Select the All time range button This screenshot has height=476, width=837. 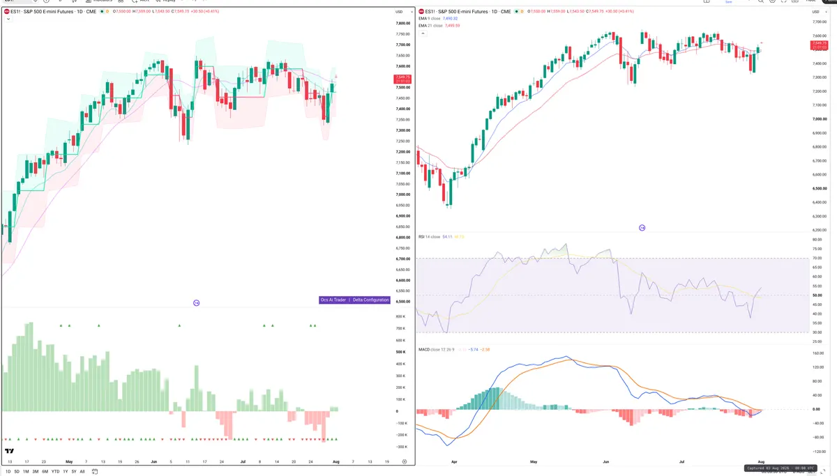click(x=82, y=471)
